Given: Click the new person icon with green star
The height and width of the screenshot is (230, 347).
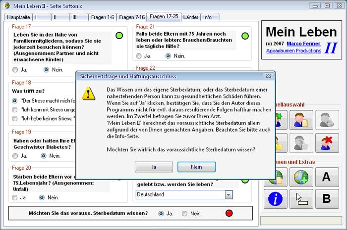Looking at the screenshot, I should (x=281, y=120).
